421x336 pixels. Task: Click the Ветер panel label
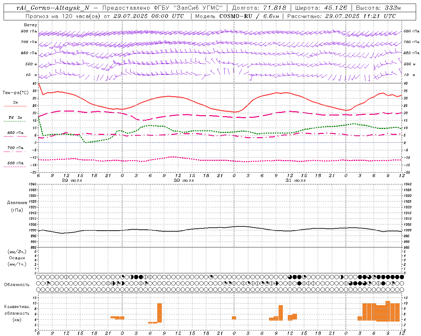click(31, 25)
